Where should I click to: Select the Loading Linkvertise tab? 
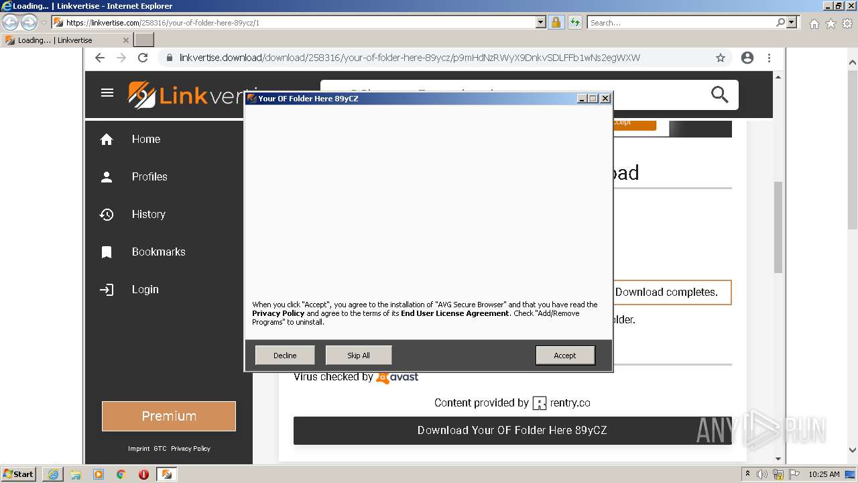click(67, 40)
